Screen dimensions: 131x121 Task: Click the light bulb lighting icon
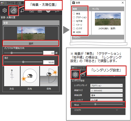22,11
